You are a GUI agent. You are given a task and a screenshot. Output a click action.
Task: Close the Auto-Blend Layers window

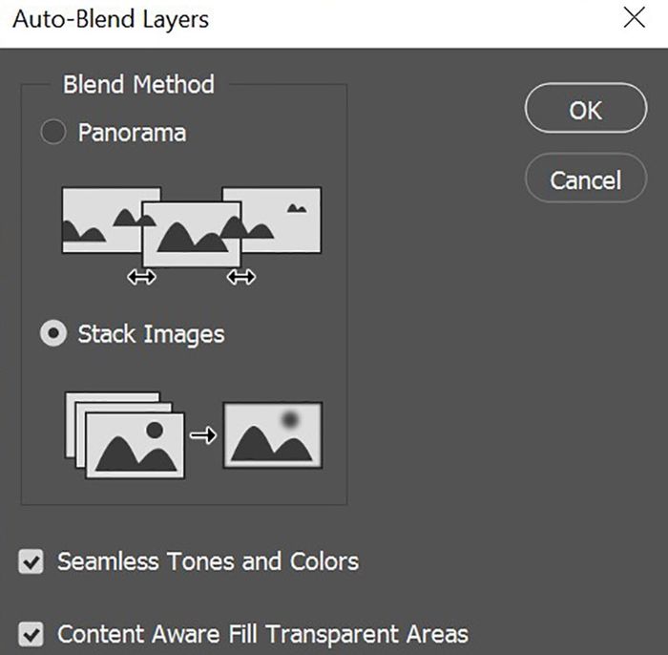point(635,18)
